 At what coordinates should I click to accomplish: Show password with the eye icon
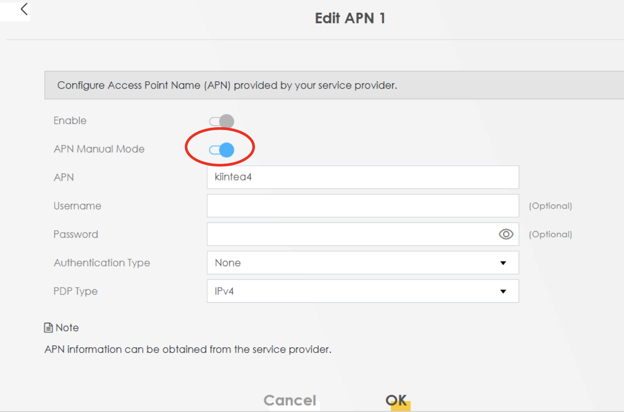pos(506,235)
